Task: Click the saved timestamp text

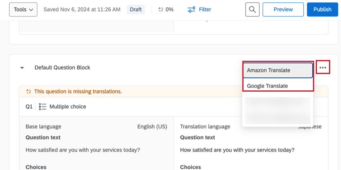Action: click(x=82, y=10)
